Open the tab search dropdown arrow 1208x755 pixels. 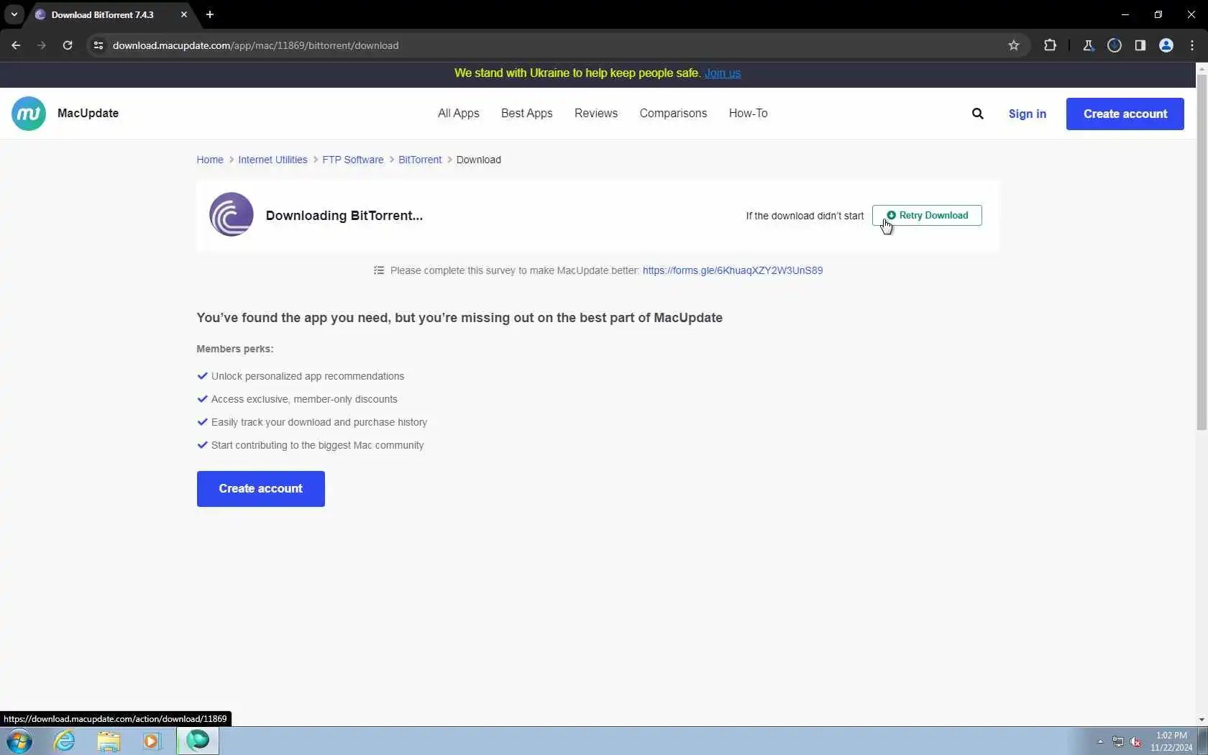click(14, 14)
